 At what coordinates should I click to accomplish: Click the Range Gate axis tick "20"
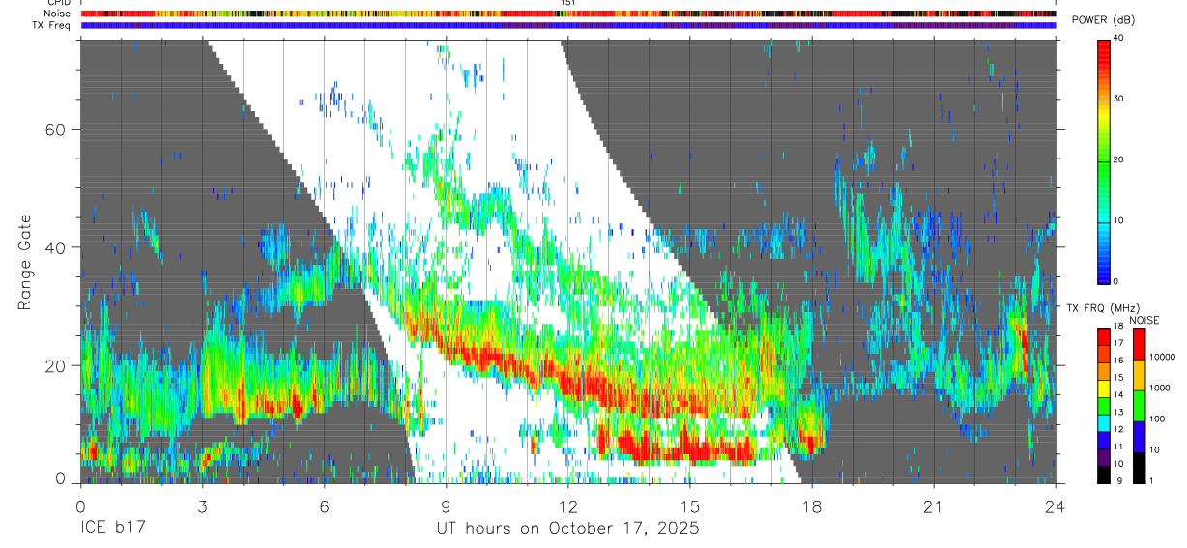tap(55, 365)
